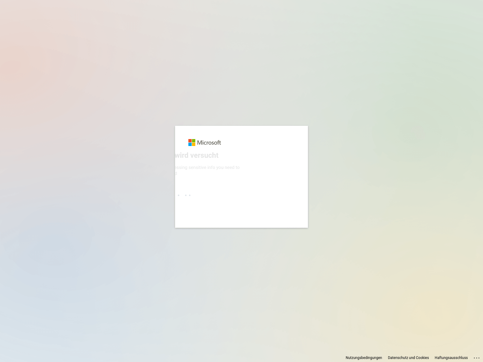The width and height of the screenshot is (483, 362).
Task: Select the faded text 'sensitive info you need to'
Action: point(214,167)
